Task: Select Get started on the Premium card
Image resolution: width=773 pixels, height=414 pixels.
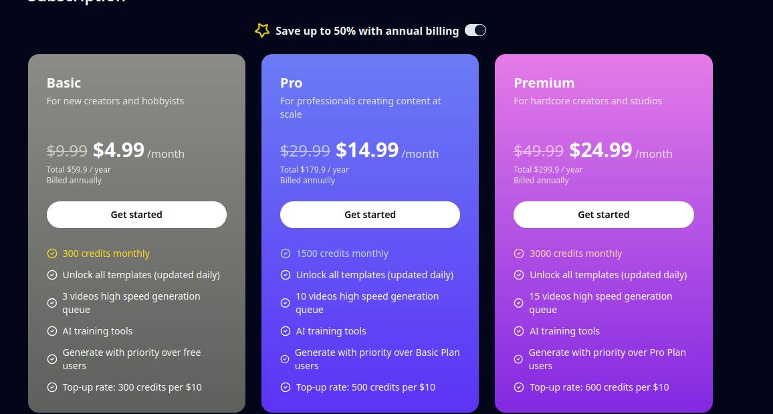Action: [603, 215]
